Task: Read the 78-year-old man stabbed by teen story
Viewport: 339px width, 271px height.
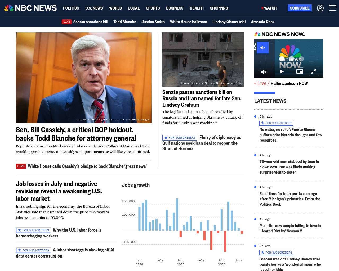Action: pos(289,167)
